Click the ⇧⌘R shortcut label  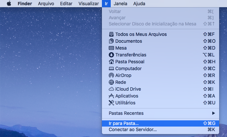(x=209, y=75)
